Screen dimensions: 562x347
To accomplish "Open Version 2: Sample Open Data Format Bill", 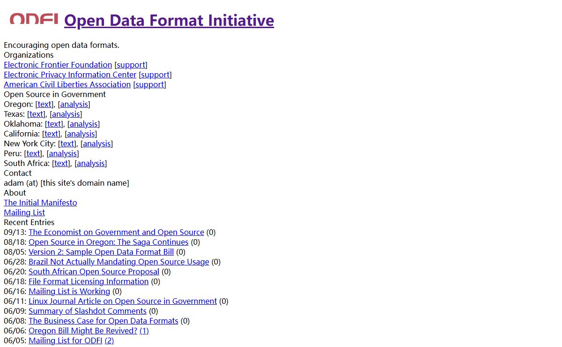I will (101, 252).
